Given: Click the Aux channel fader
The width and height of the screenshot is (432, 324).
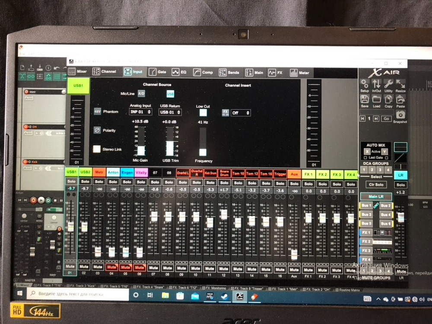Looking at the screenshot, I should [x=294, y=254].
